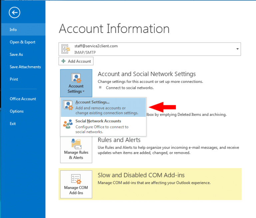Click the Social Network Accounts people icon
The width and height of the screenshot is (256, 218).
click(x=68, y=124)
